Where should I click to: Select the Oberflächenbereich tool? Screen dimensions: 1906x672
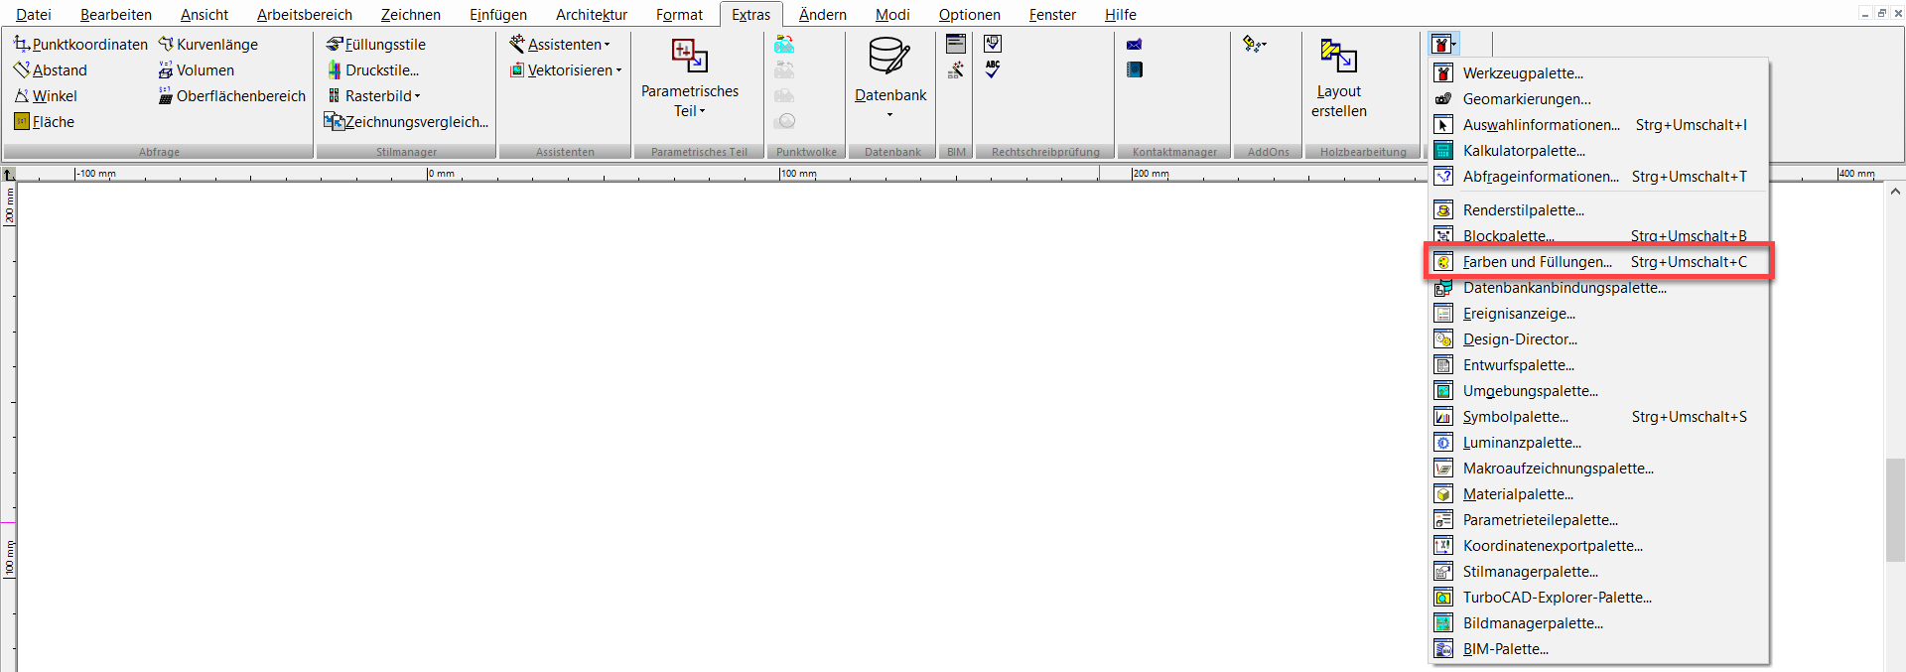[232, 96]
